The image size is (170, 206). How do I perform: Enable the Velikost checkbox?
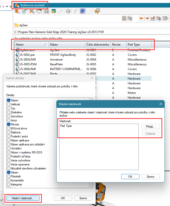(x=9, y=104)
